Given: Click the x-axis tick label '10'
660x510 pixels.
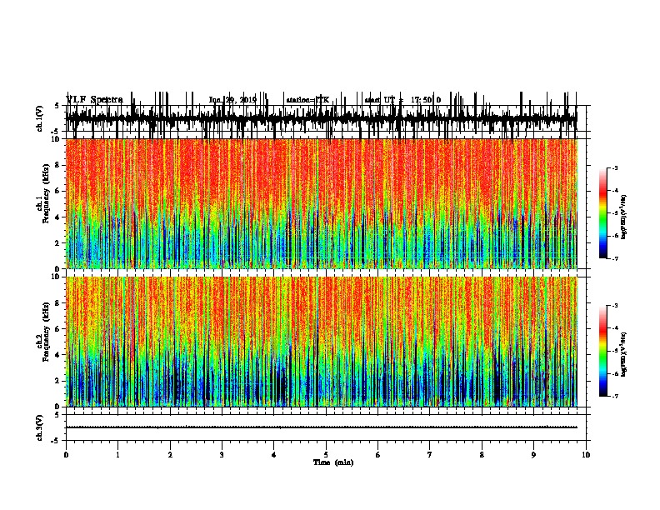Looking at the screenshot, I should [x=586, y=455].
